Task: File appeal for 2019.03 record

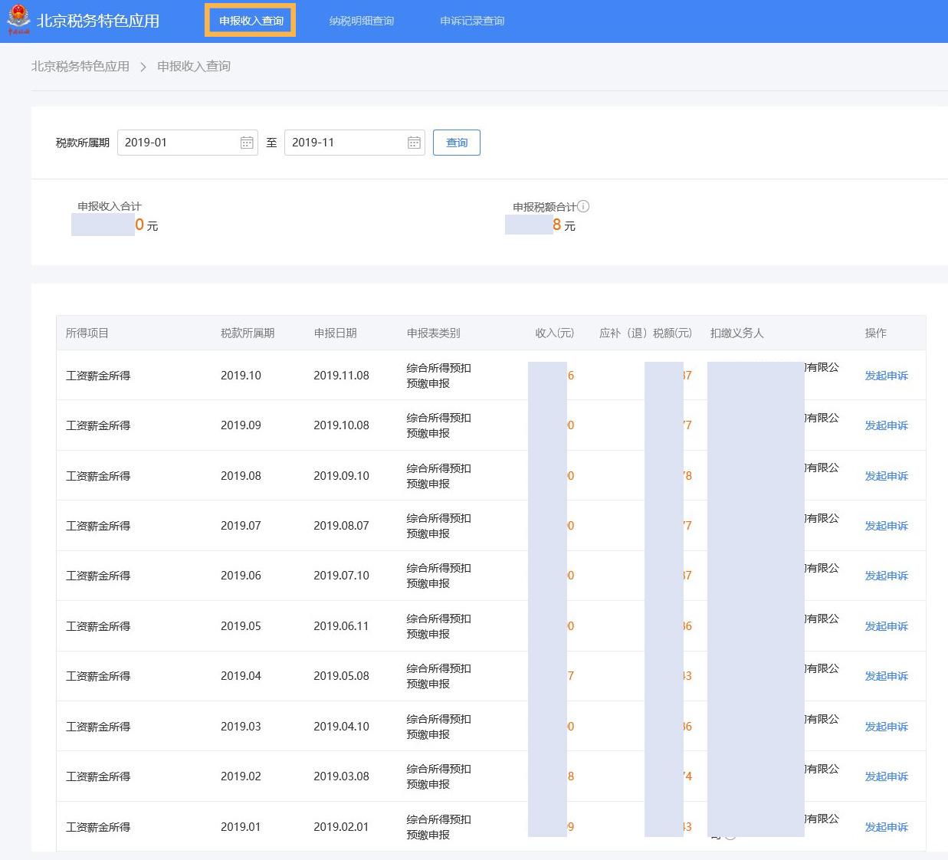Action: pyautogui.click(x=886, y=727)
